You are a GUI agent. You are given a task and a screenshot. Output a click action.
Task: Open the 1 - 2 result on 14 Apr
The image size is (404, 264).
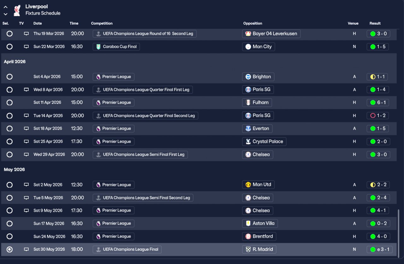(x=377, y=116)
